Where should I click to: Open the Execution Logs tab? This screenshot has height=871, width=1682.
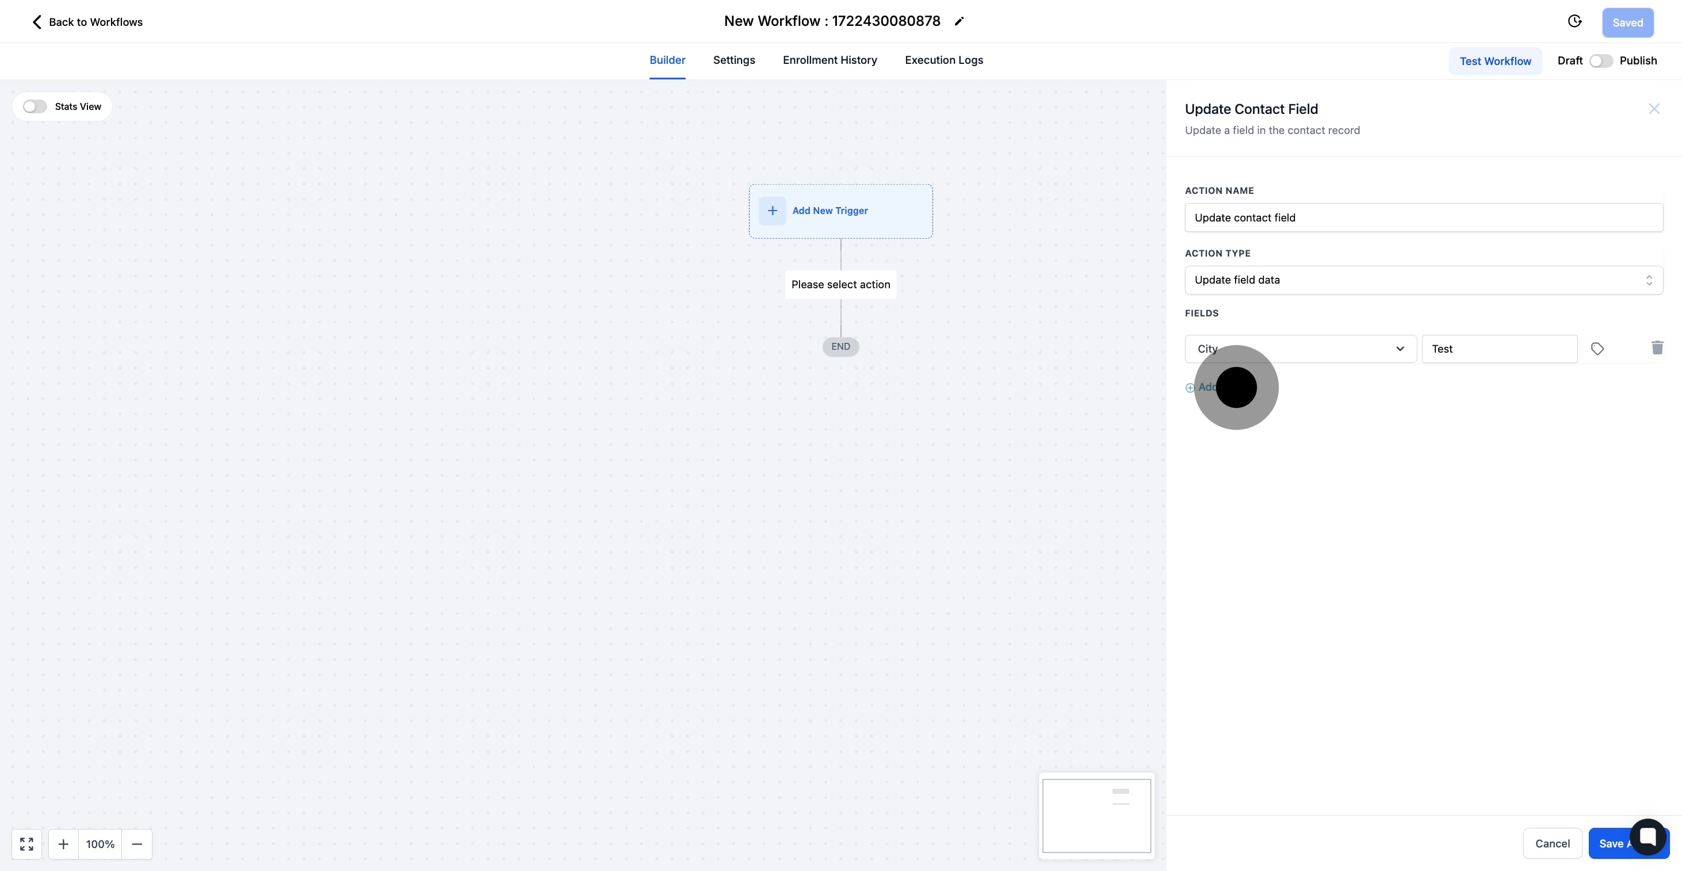943,60
